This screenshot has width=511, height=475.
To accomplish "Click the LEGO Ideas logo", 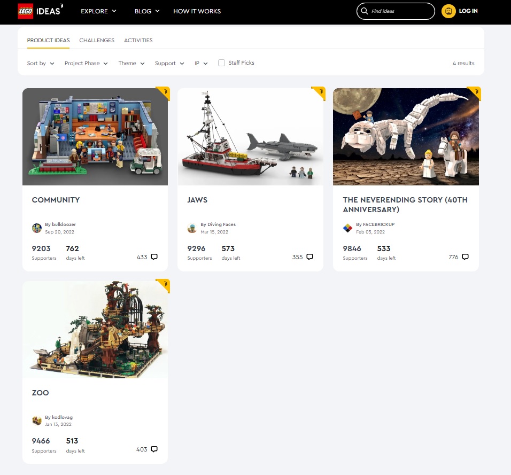I will [x=41, y=11].
